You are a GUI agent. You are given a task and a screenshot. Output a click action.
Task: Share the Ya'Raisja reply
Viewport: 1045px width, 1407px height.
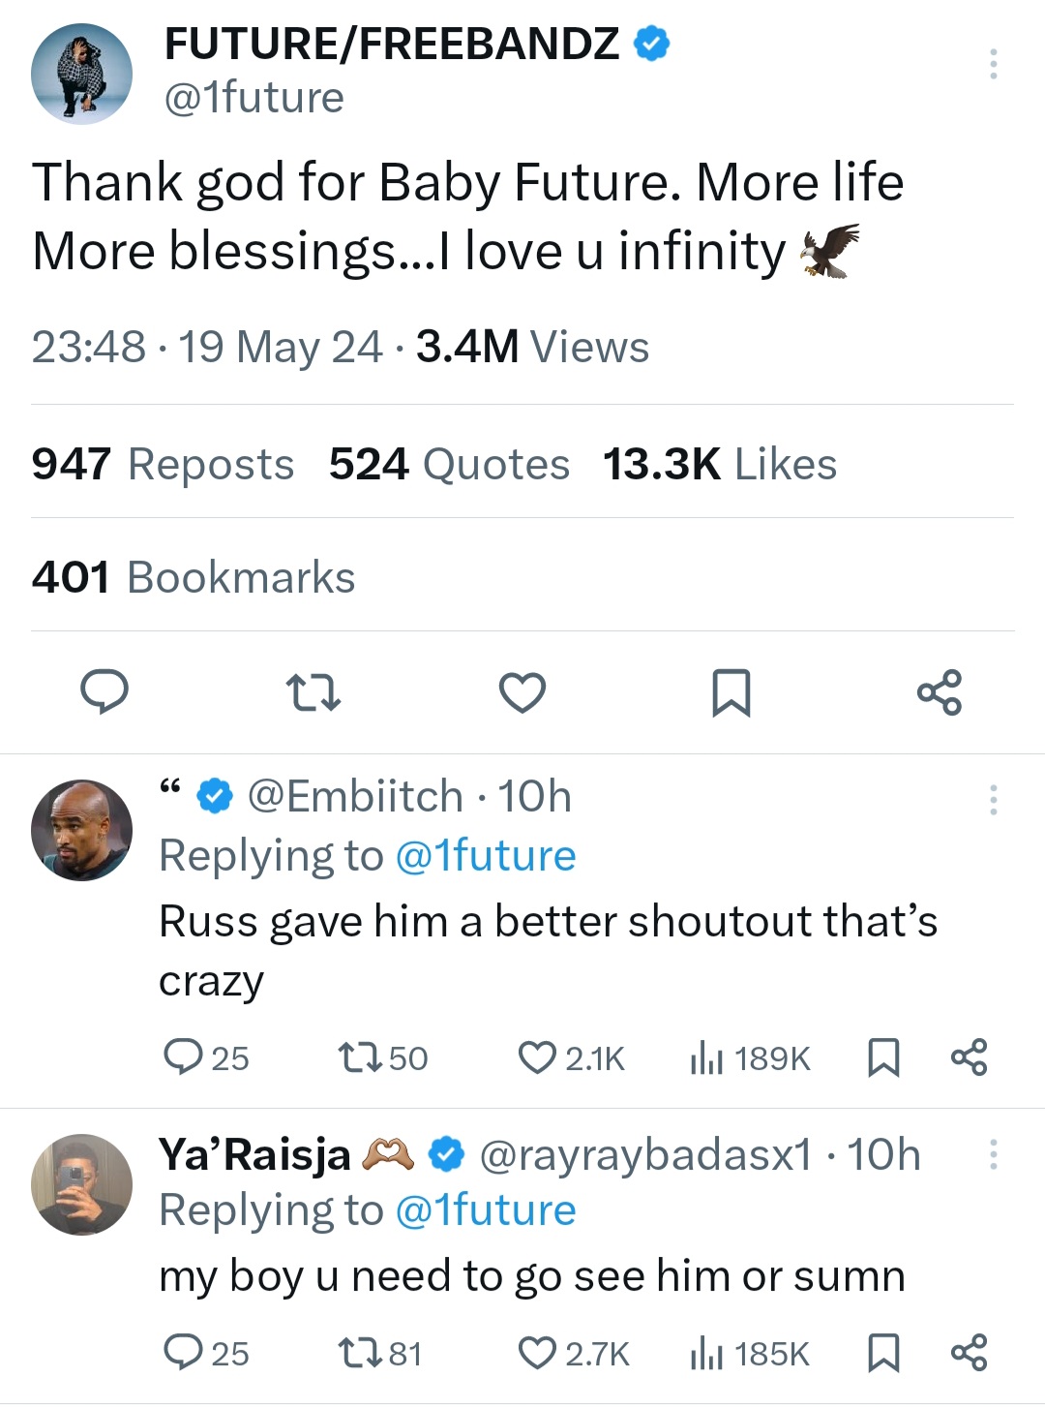coord(969,1353)
